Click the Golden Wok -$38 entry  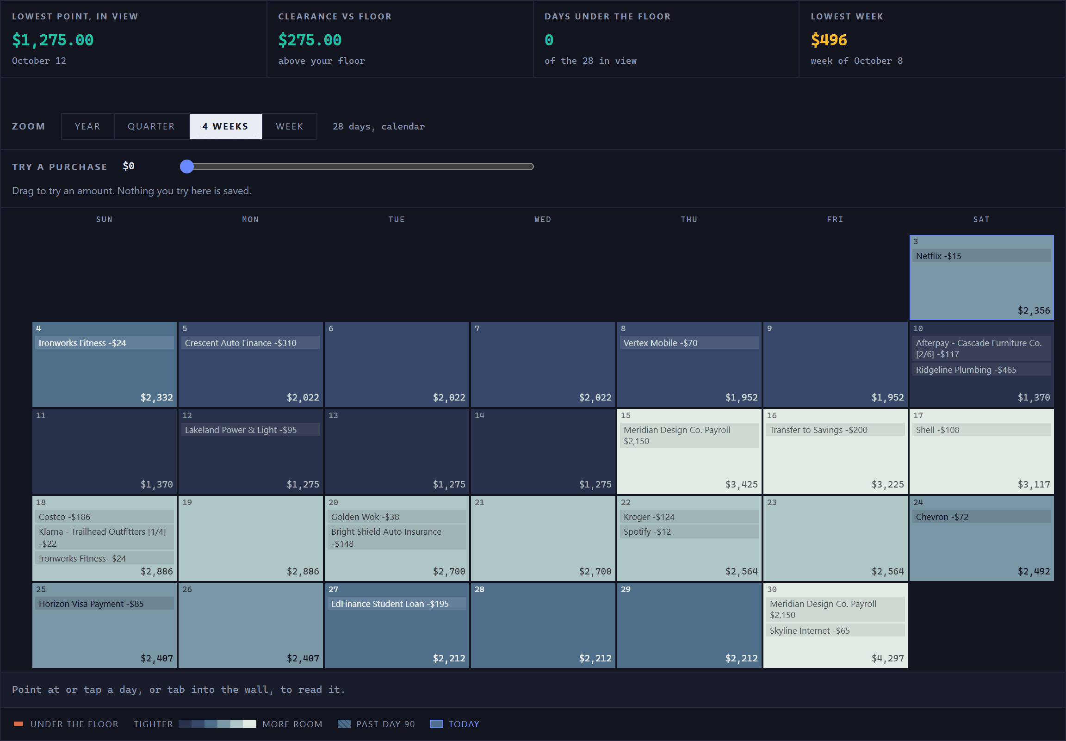point(397,517)
